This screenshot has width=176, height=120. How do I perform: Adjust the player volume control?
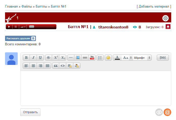click(23, 27)
